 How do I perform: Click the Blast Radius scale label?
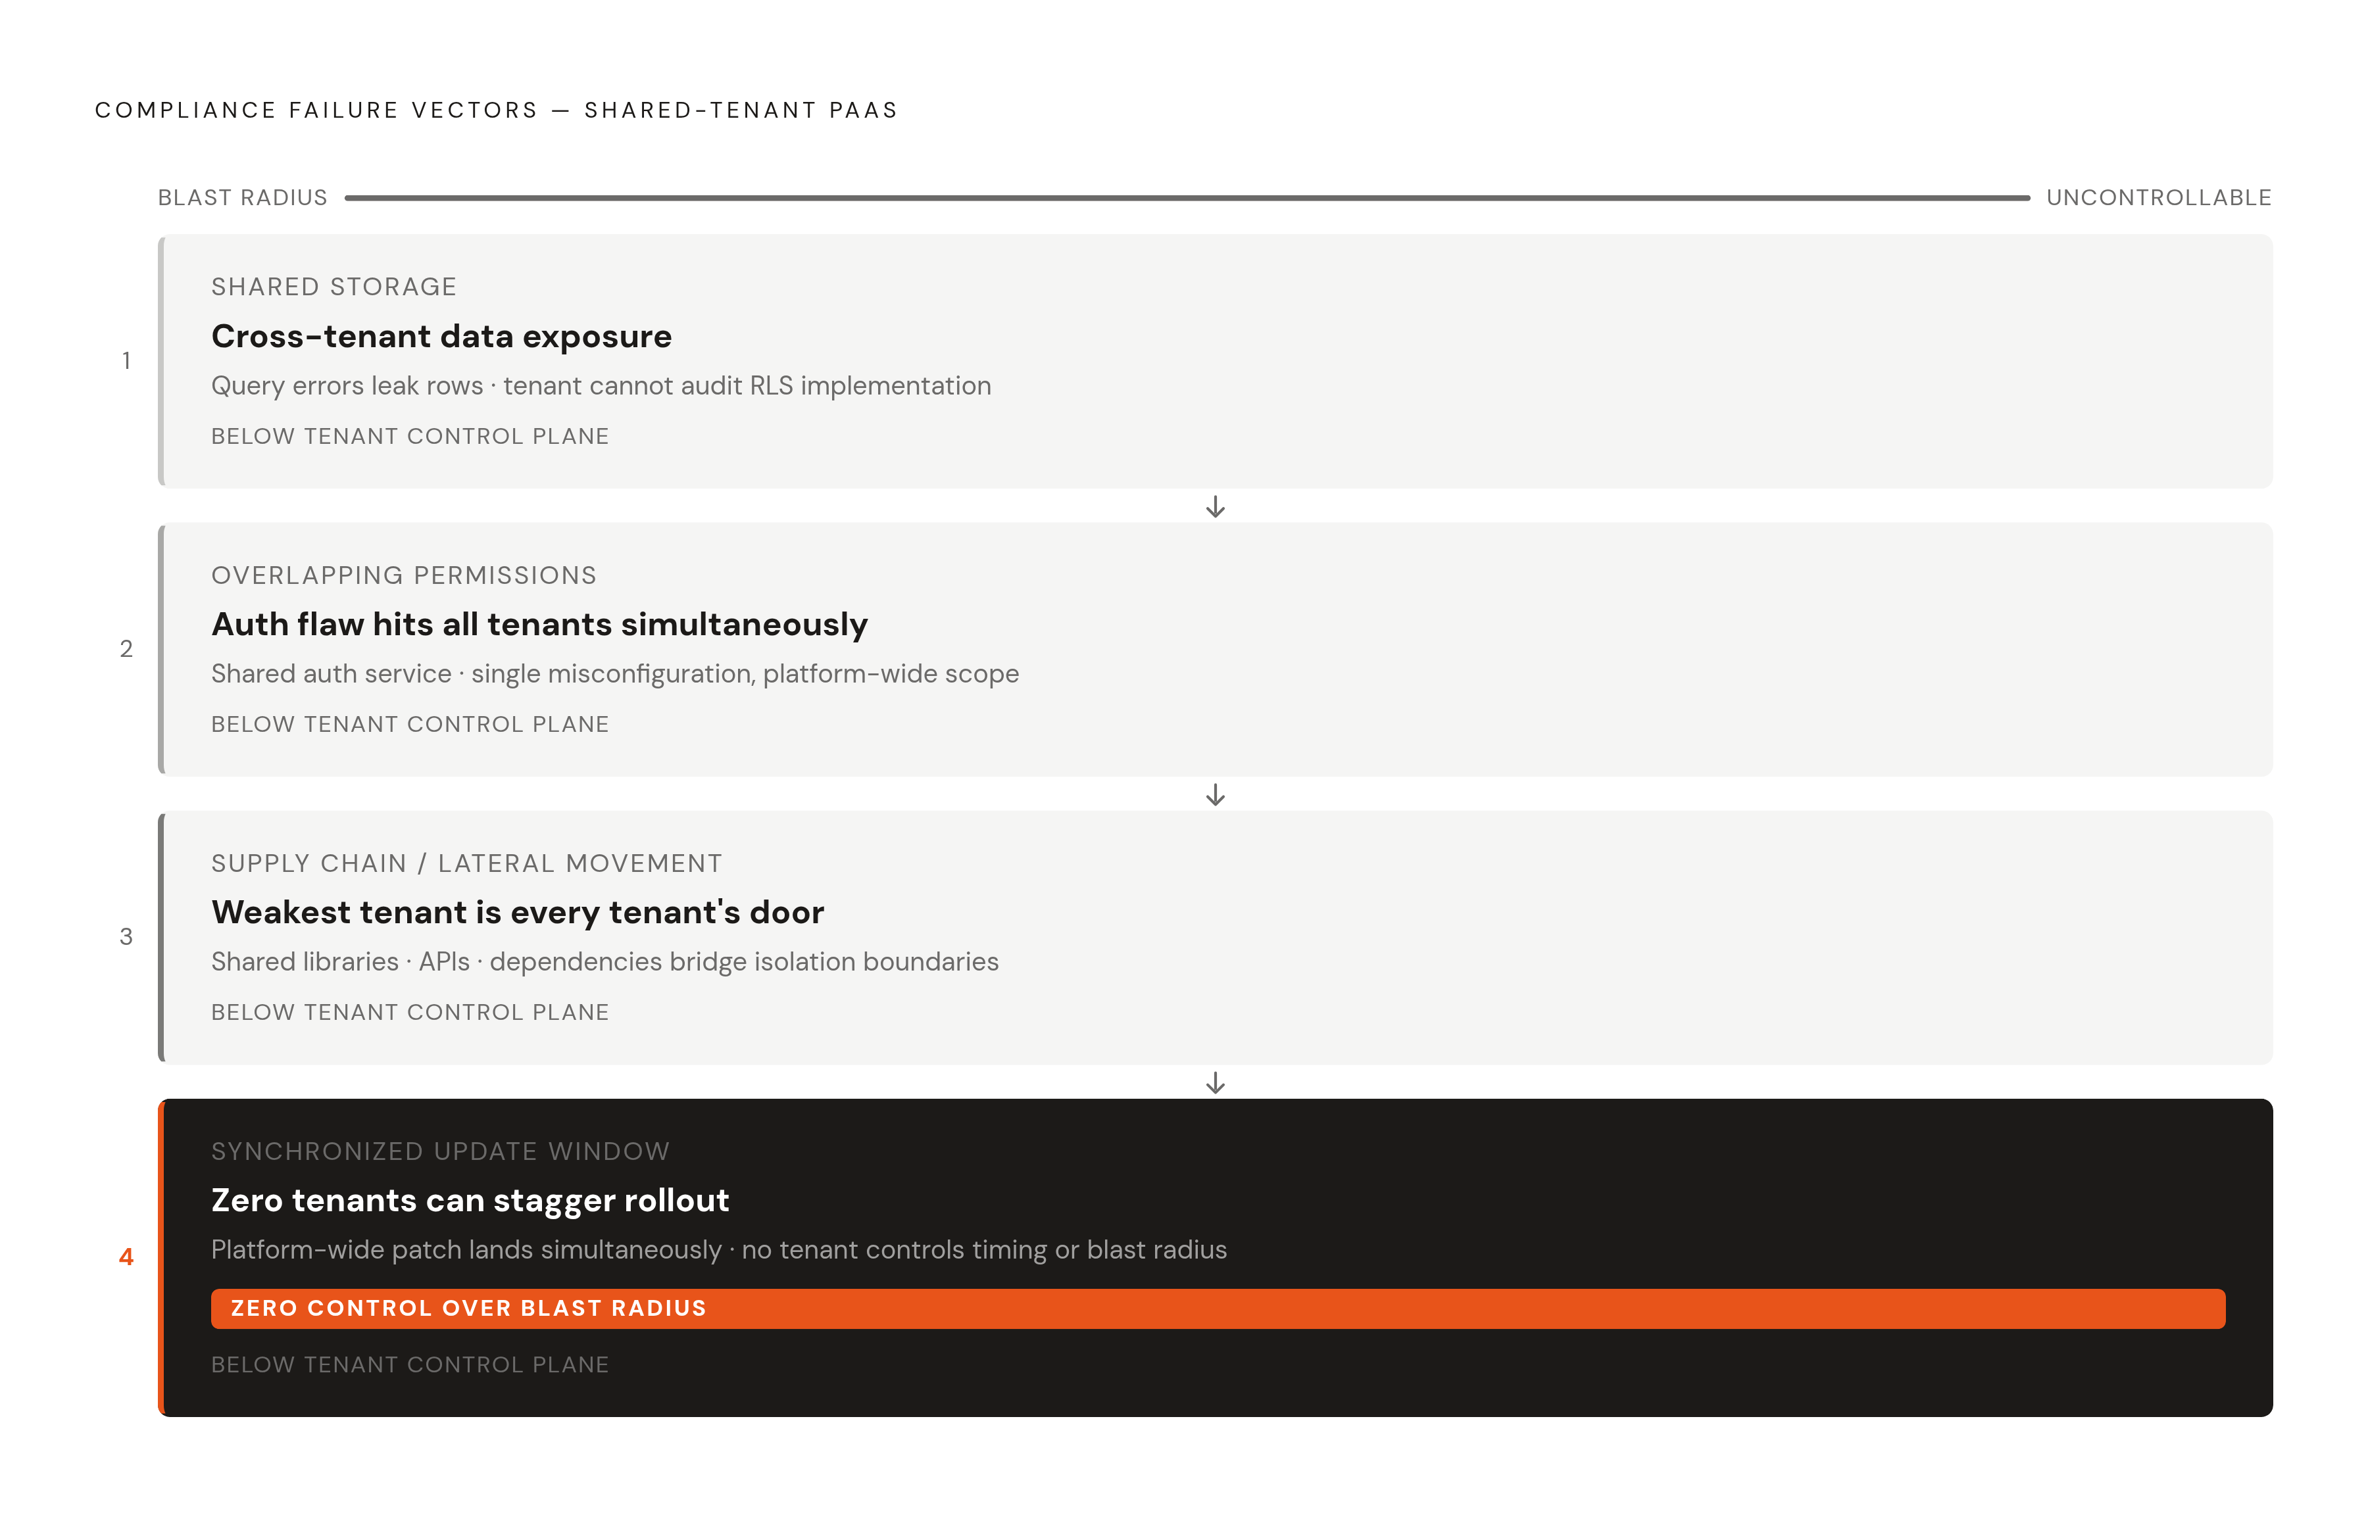(243, 198)
